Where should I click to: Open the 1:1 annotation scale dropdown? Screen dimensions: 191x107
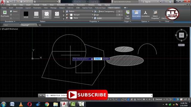click(139, 99)
